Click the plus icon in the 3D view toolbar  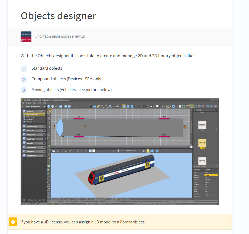coord(118,151)
